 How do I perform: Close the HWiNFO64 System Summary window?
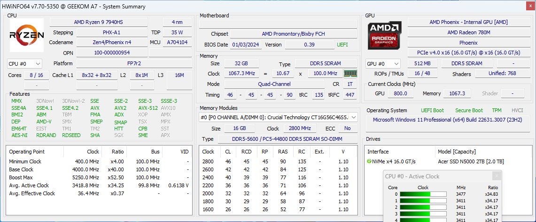pyautogui.click(x=529, y=6)
